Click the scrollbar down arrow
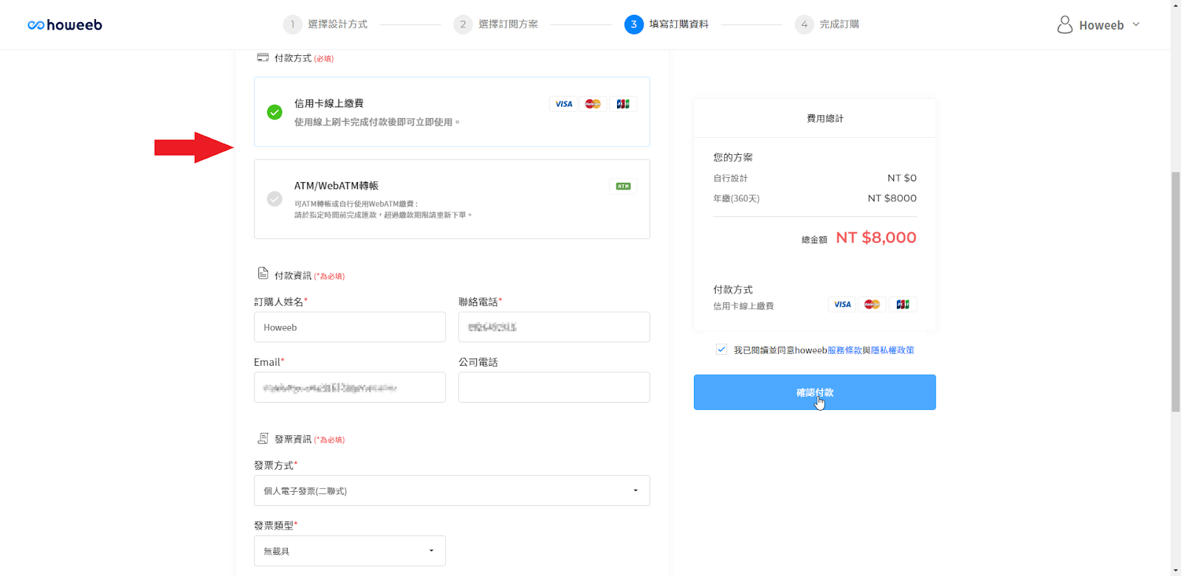This screenshot has width=1181, height=576. click(1176, 570)
